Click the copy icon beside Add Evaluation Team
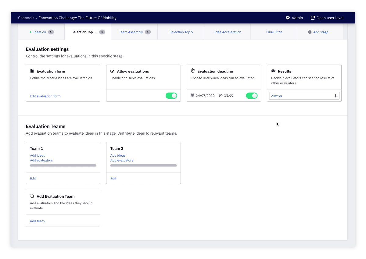Viewport: 366px width, 259px height. pos(32,196)
